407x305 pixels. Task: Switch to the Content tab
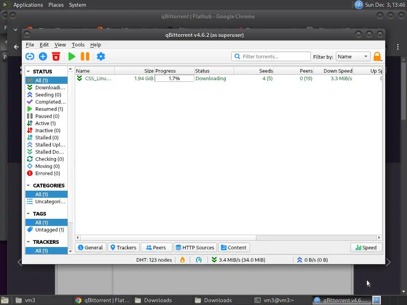234,247
